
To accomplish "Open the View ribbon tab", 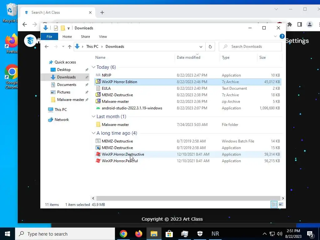I will point(103,37).
